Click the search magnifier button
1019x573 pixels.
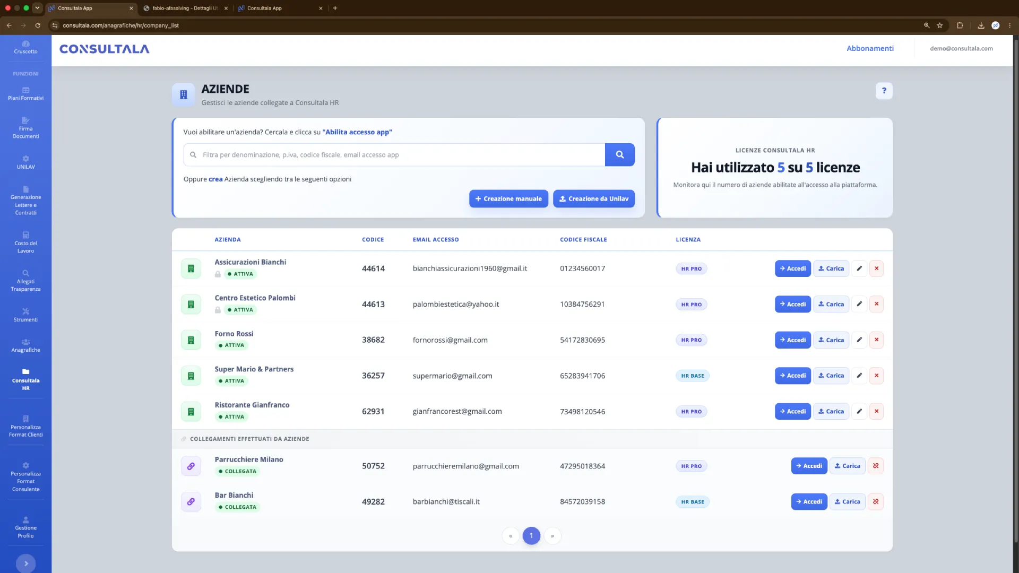pos(620,155)
